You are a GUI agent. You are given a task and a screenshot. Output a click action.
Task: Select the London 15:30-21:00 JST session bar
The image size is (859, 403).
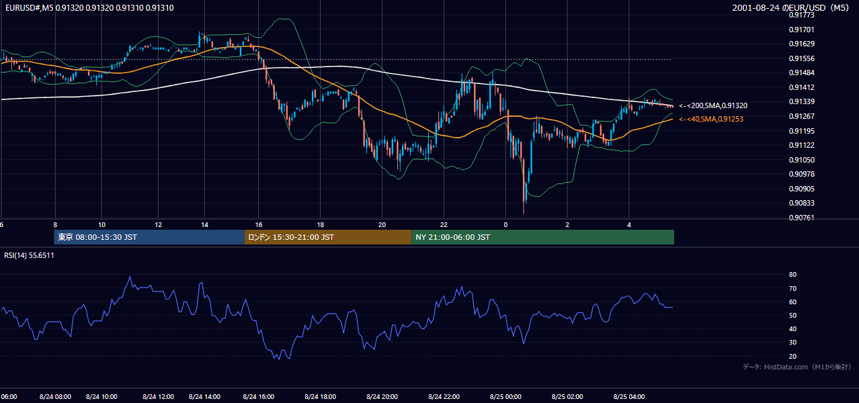[x=328, y=237]
